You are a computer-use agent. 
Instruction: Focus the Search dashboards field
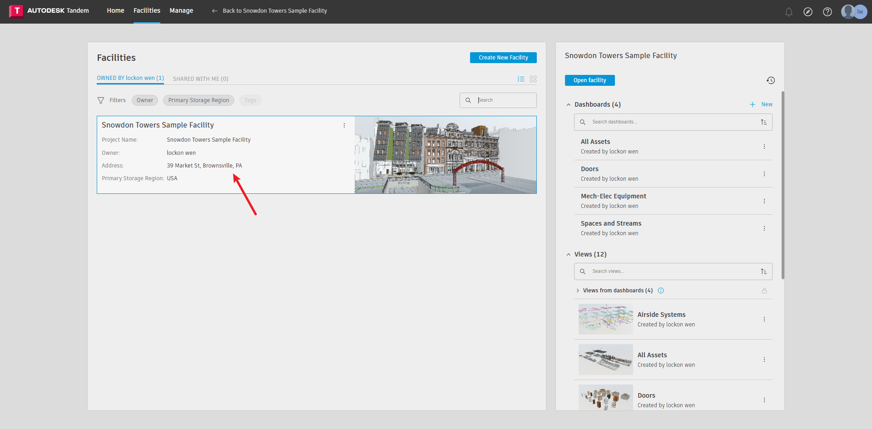(x=673, y=122)
